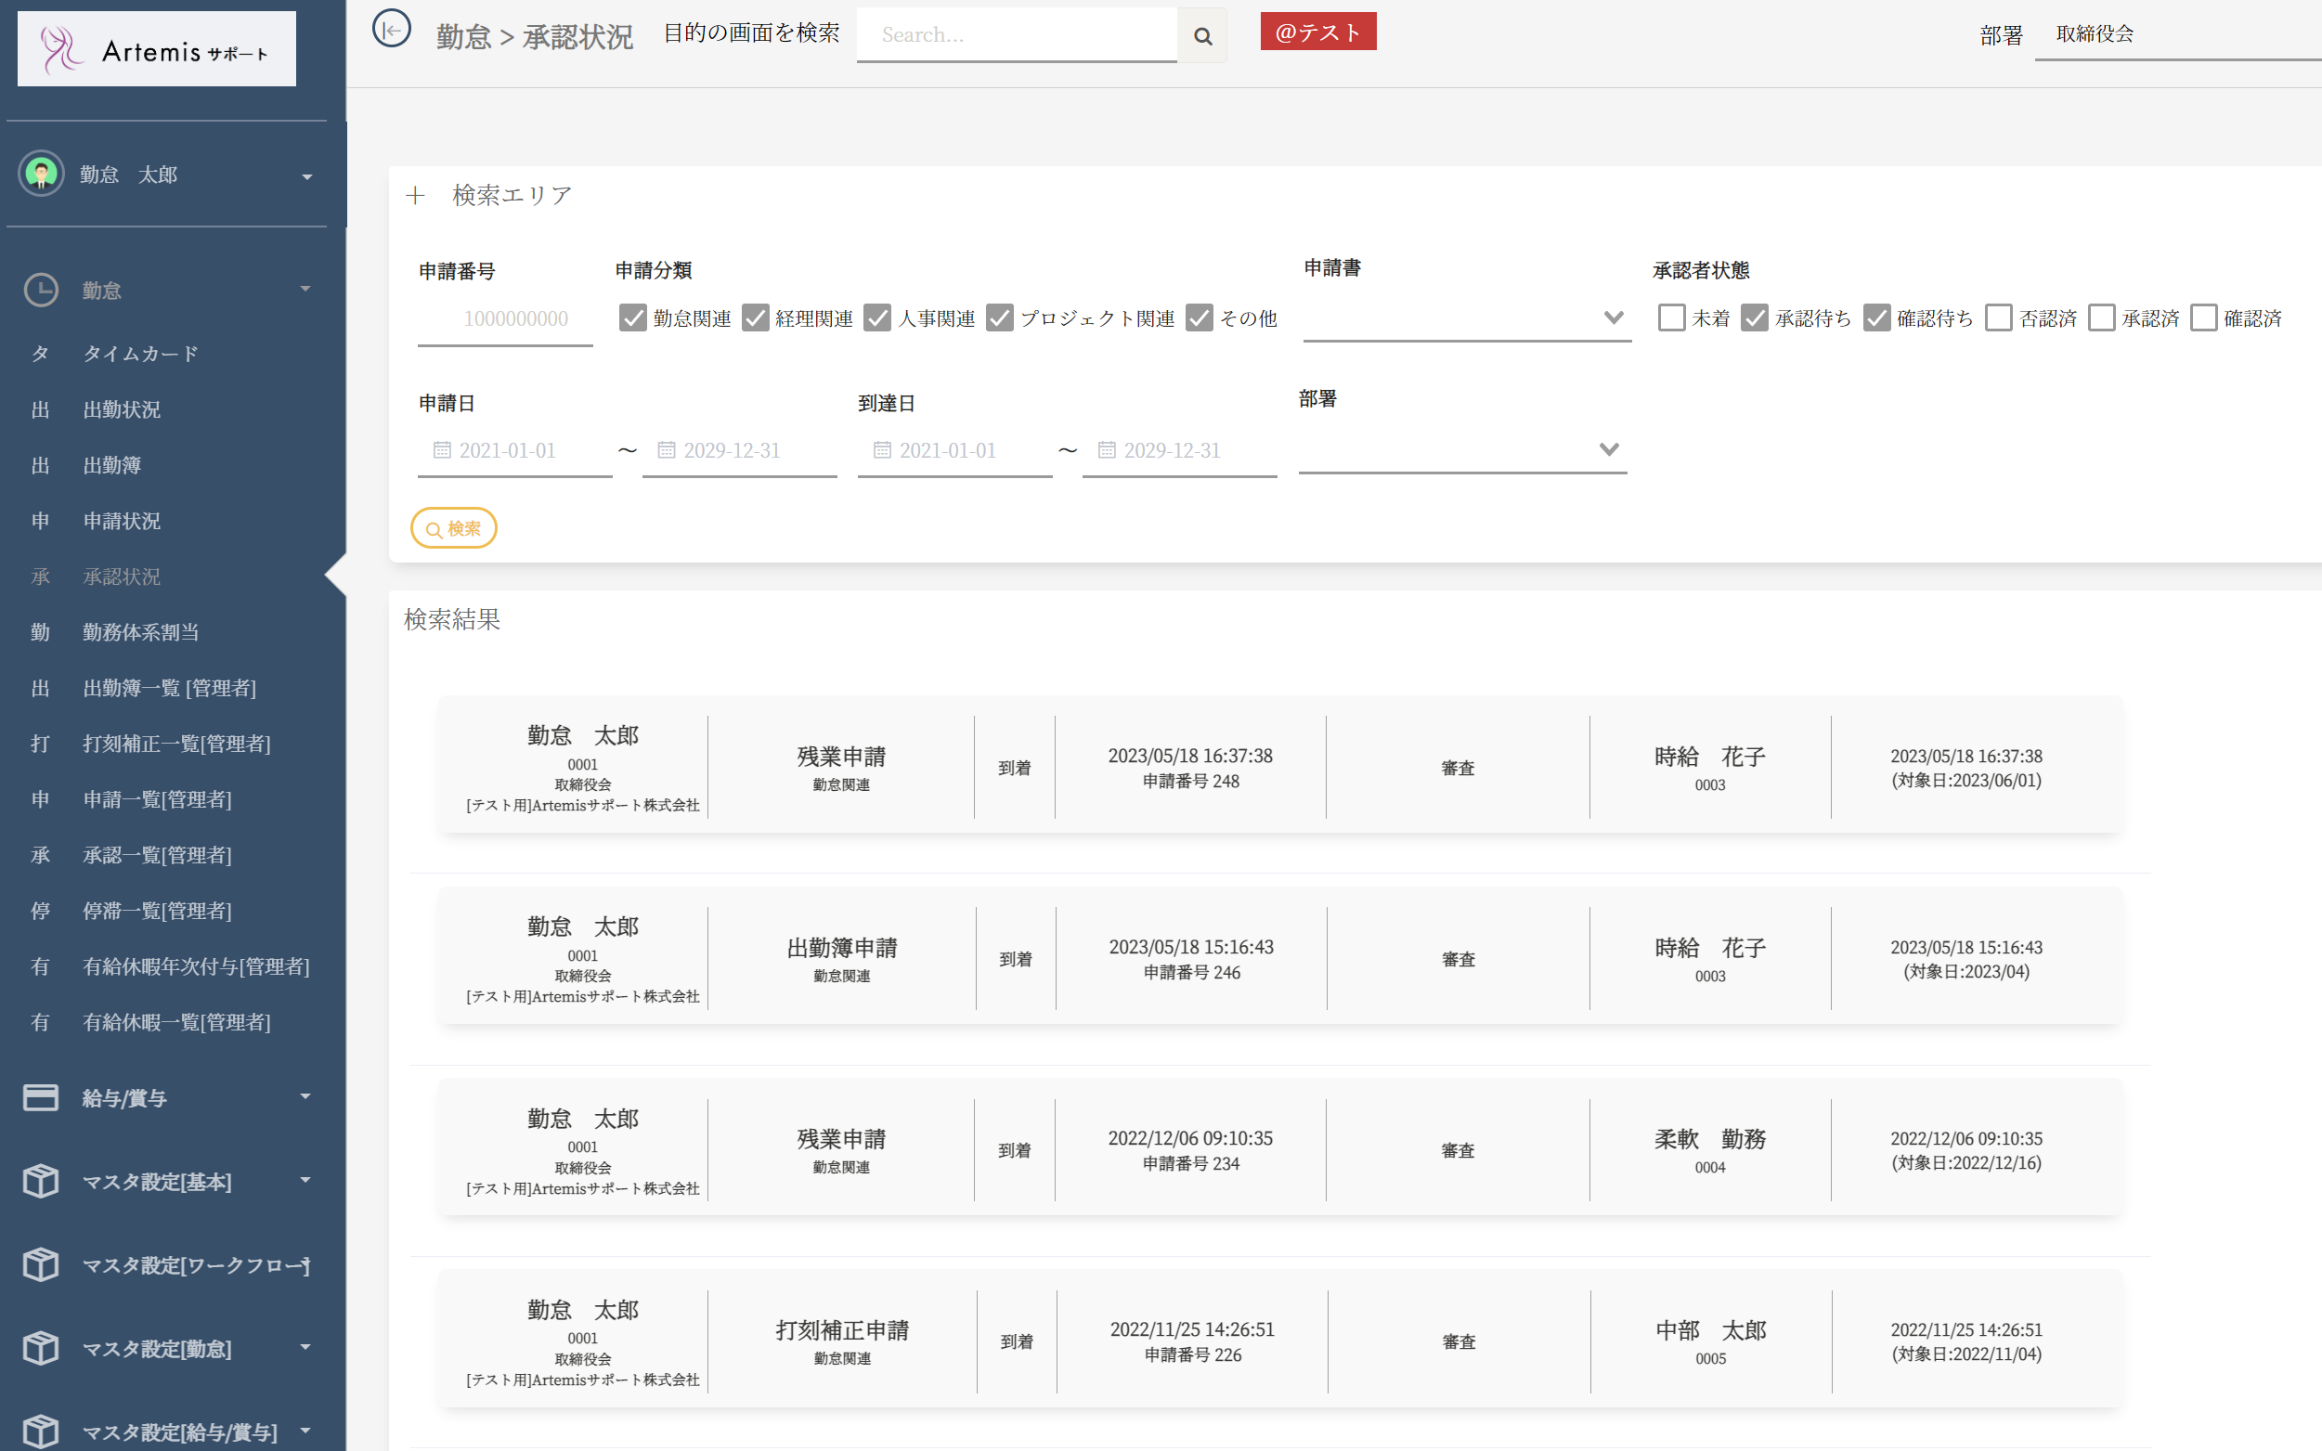Click the sidebar collapse arrow icon
Image resolution: width=2322 pixels, height=1451 pixels.
(392, 30)
